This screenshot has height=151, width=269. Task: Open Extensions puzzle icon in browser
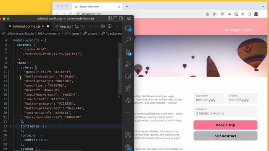tap(243, 14)
